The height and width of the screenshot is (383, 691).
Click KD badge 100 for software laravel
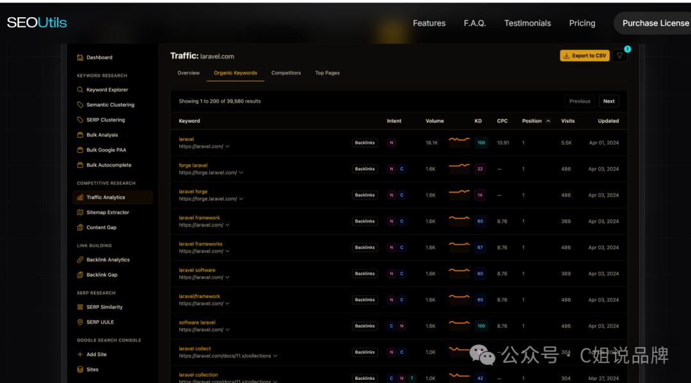click(x=481, y=326)
